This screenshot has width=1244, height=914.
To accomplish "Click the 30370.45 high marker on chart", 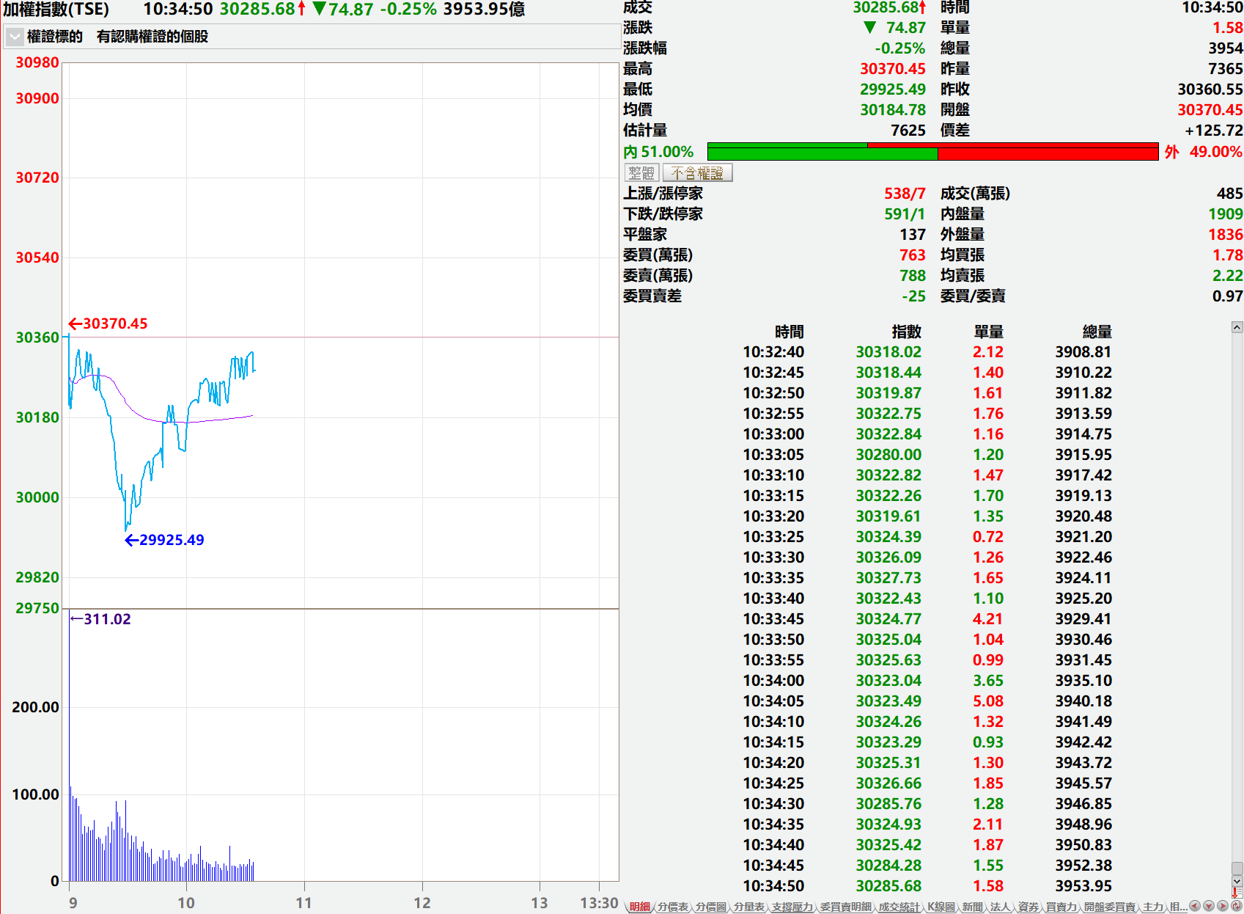I will click(x=108, y=323).
